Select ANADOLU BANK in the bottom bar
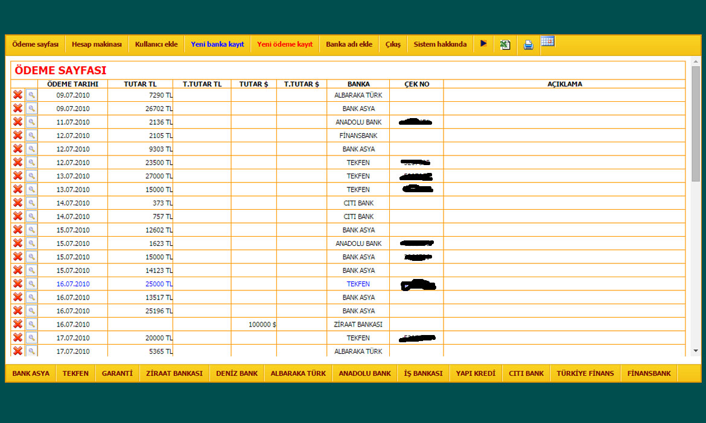The image size is (706, 423). point(364,373)
